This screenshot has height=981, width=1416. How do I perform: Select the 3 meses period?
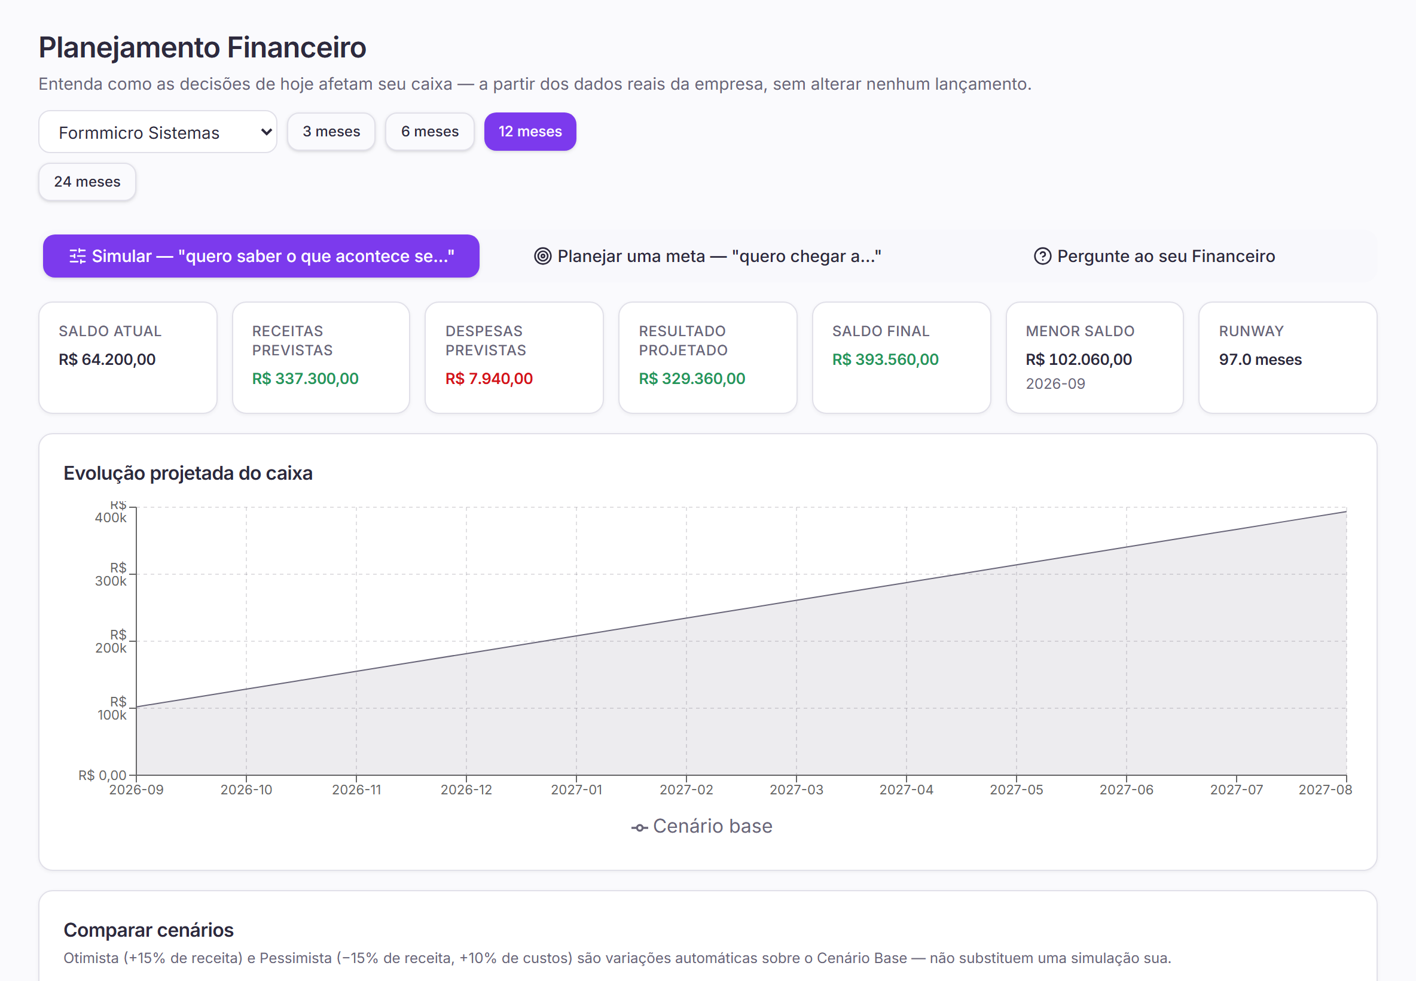[331, 132]
